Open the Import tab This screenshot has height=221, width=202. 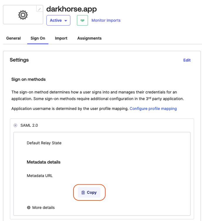61,38
